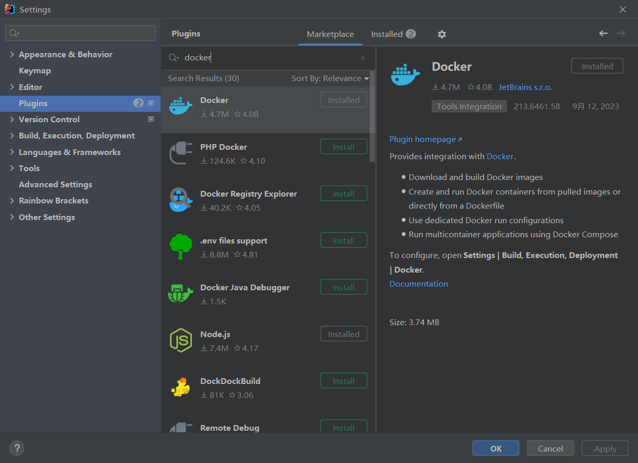Click the plugins settings gear icon
Image resolution: width=638 pixels, height=463 pixels.
pyautogui.click(x=441, y=34)
